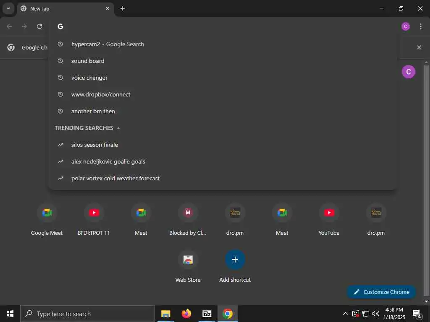Open the BFDI:TPOT 11 shortcut
This screenshot has width=430, height=322.
click(x=94, y=220)
